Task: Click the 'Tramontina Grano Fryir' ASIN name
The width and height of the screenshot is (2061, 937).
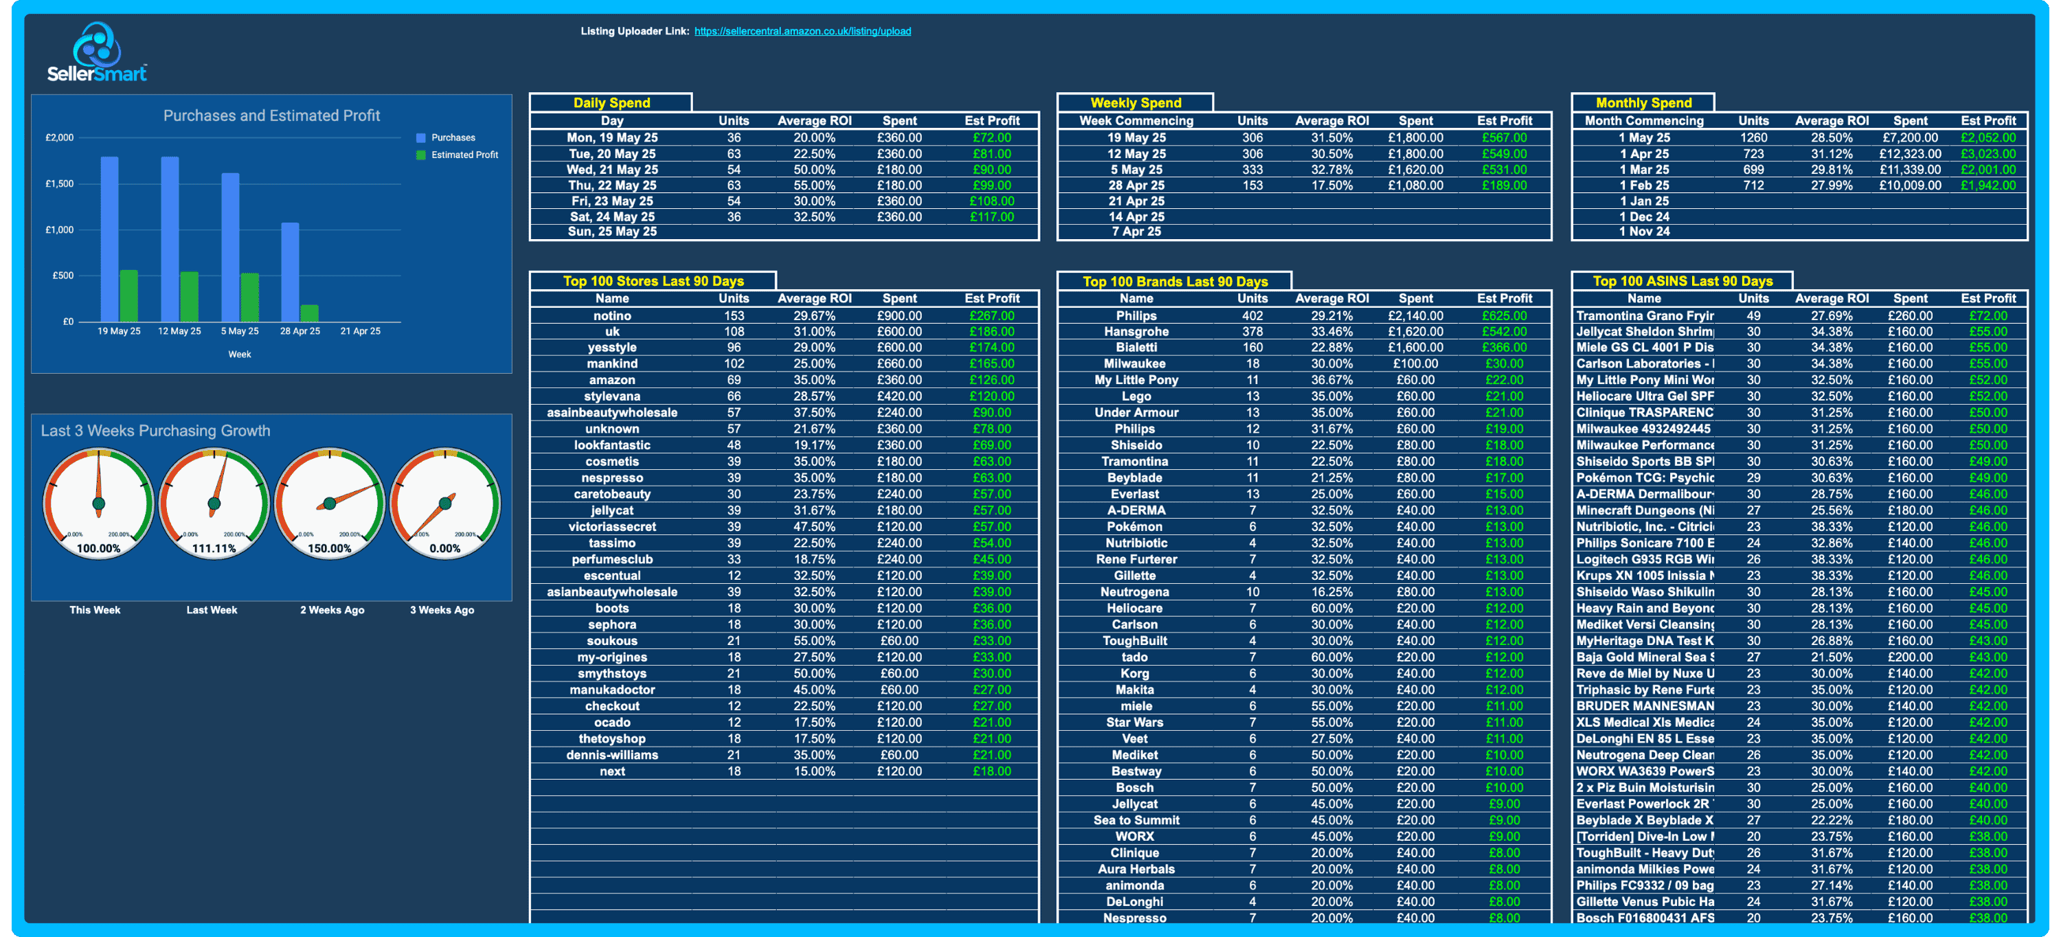Action: 1644,316
